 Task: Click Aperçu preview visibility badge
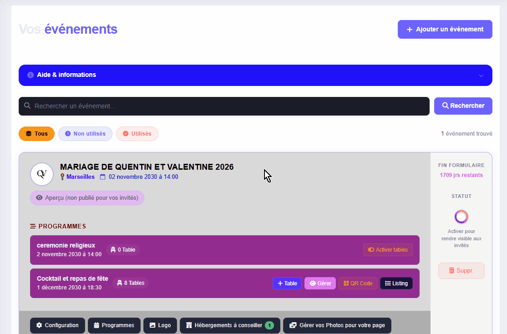click(x=87, y=198)
